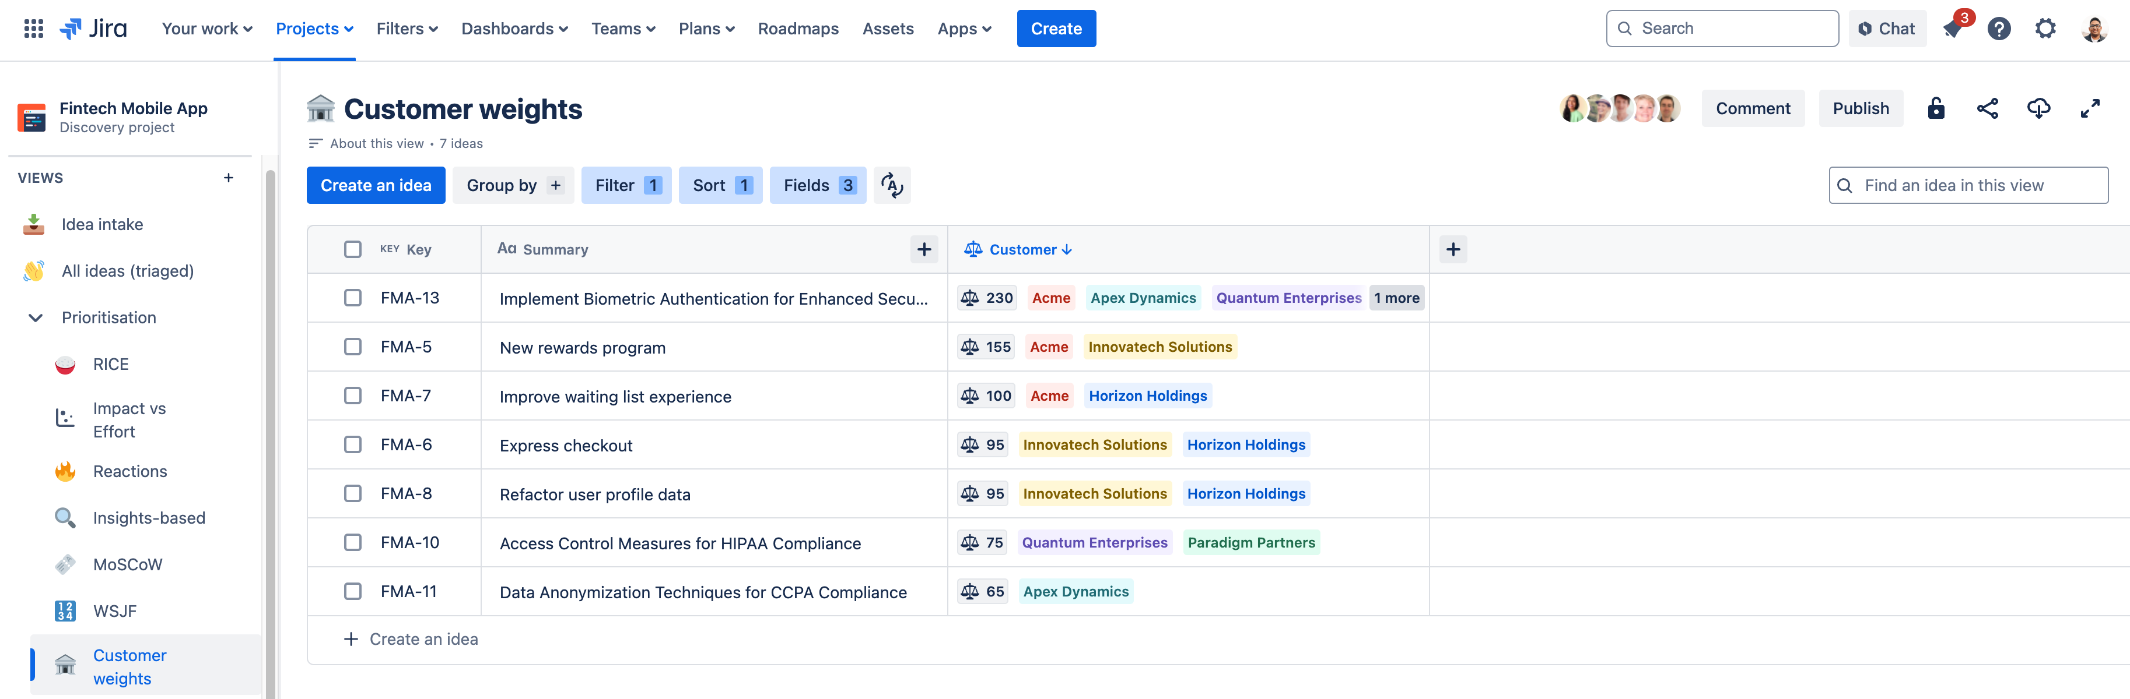
Task: Expand the Apps dropdown in the top bar
Action: [964, 29]
